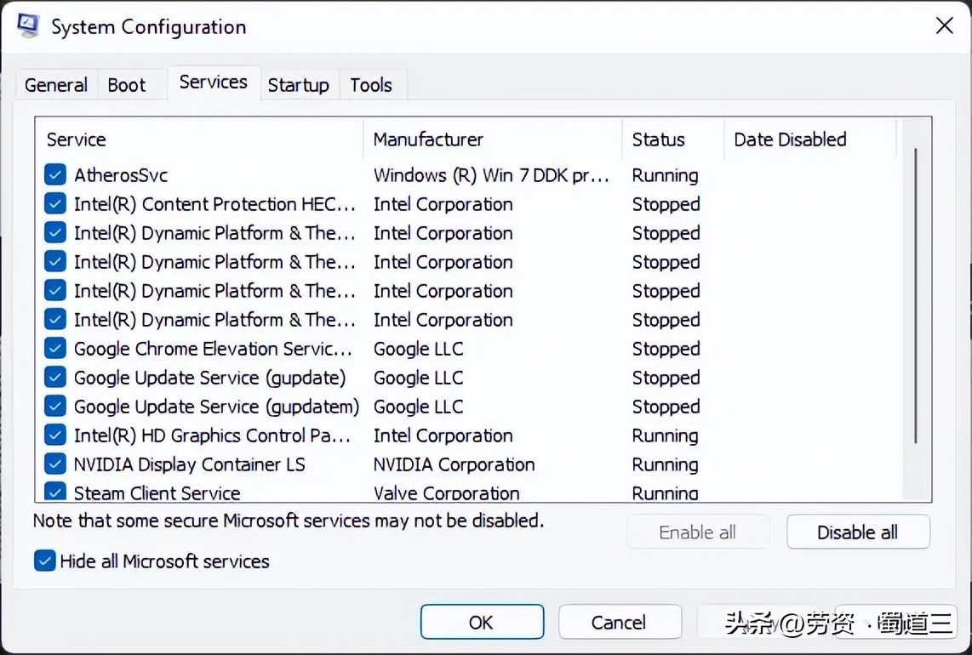Go to the Startup tab
972x655 pixels.
click(298, 85)
